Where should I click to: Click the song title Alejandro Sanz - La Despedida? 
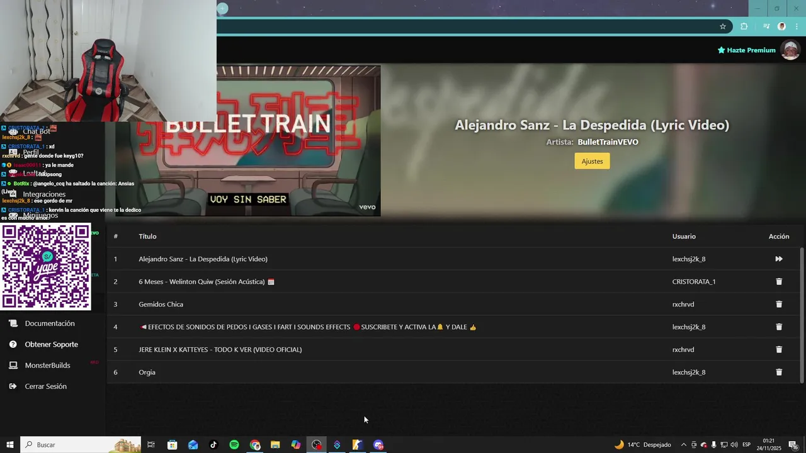coord(203,259)
